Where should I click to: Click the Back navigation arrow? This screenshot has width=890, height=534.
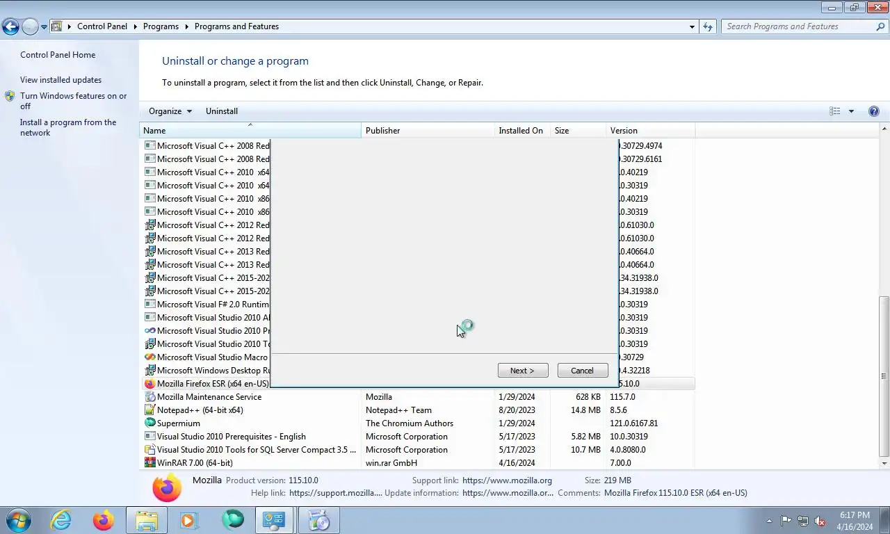coord(10,27)
